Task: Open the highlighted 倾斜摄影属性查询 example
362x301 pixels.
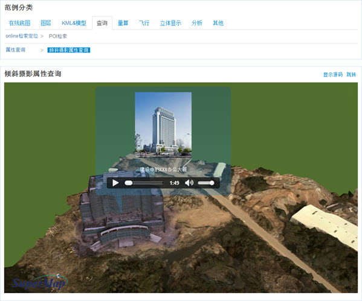Action: pos(69,50)
